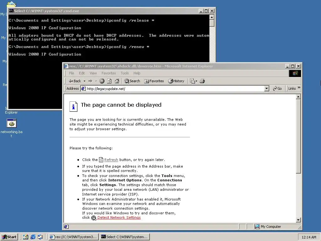321x241 pixels.
Task: Open the Start menu
Action: point(9,237)
